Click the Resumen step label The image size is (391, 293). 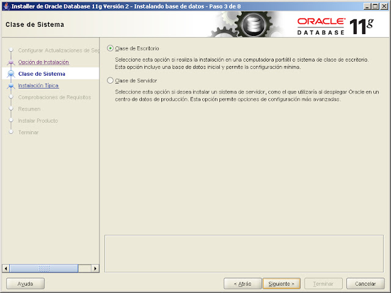coord(29,109)
